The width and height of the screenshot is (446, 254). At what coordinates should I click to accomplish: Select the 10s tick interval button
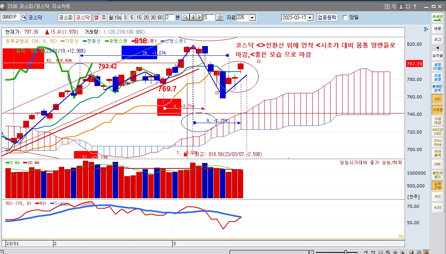[118, 17]
